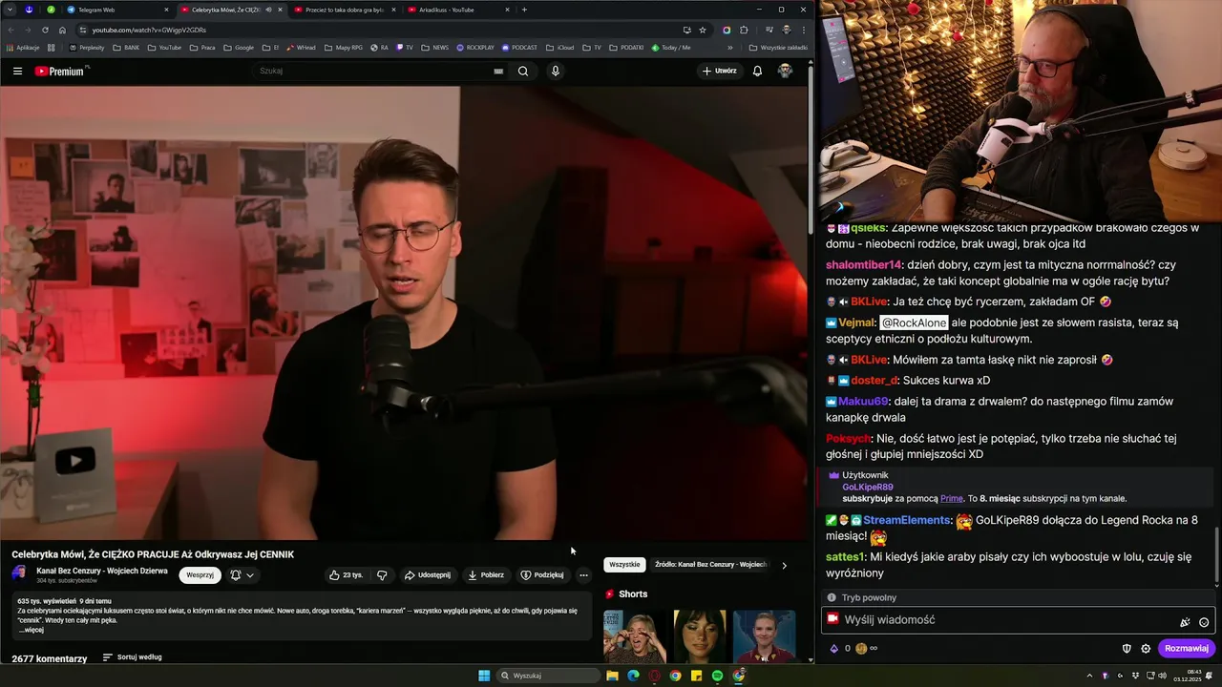
Task: Select the Wszystkie filter chip
Action: pyautogui.click(x=624, y=565)
